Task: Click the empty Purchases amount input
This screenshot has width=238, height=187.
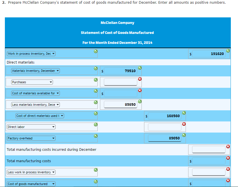Action: click(x=120, y=82)
